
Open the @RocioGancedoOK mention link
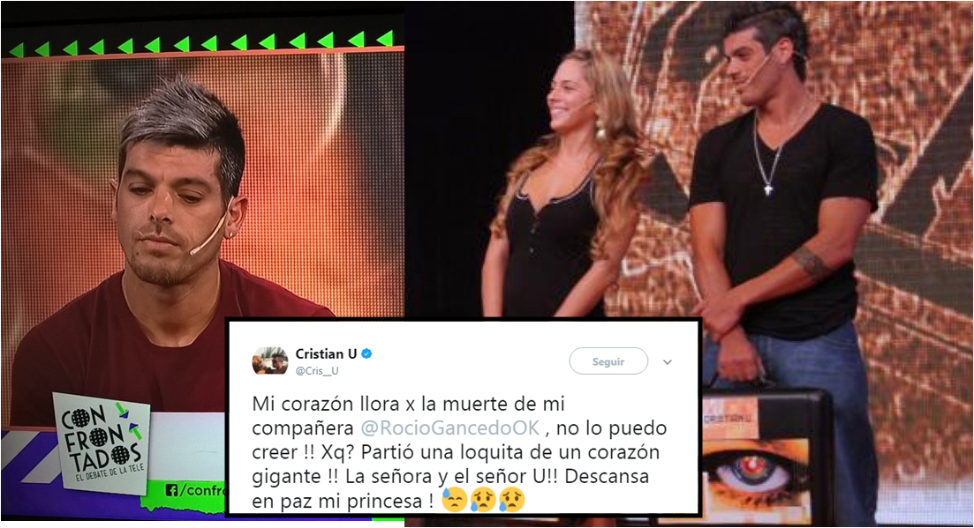(451, 428)
